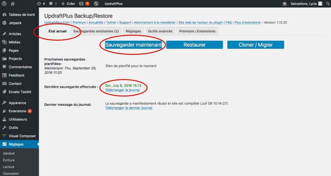
Task: Open the updates icon showing 4
Action: (x=41, y=4)
